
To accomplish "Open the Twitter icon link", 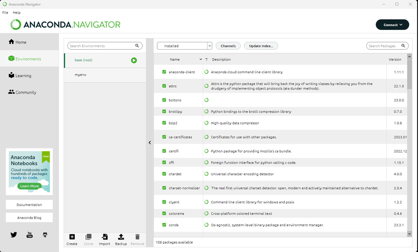I will pyautogui.click(x=14, y=235).
